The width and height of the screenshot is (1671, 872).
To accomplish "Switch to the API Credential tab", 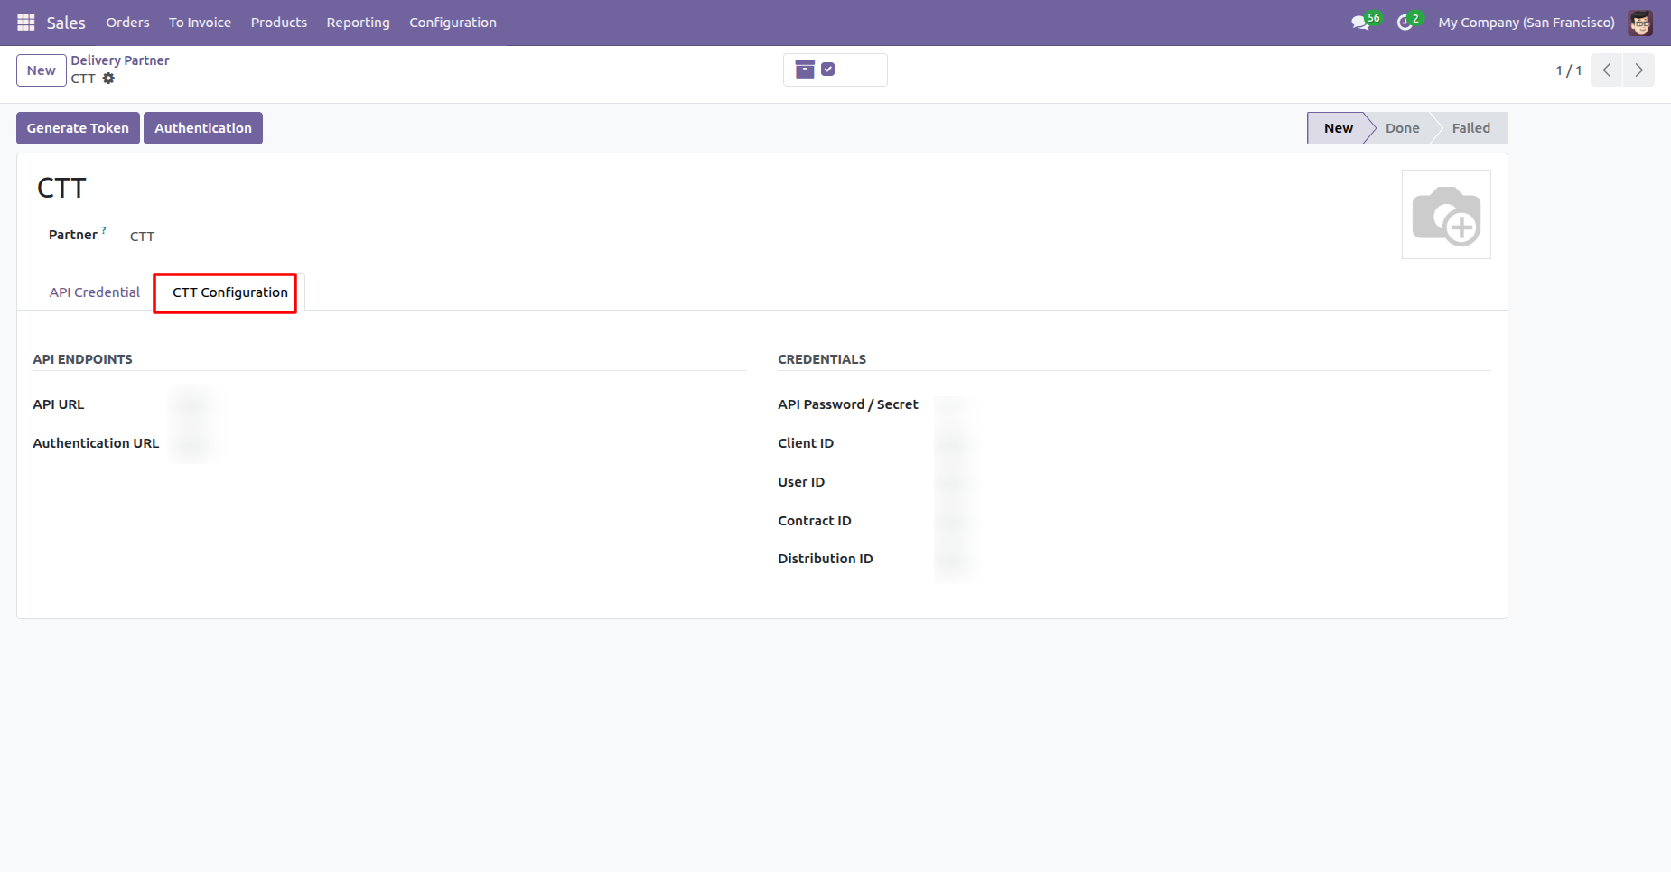I will tap(95, 292).
